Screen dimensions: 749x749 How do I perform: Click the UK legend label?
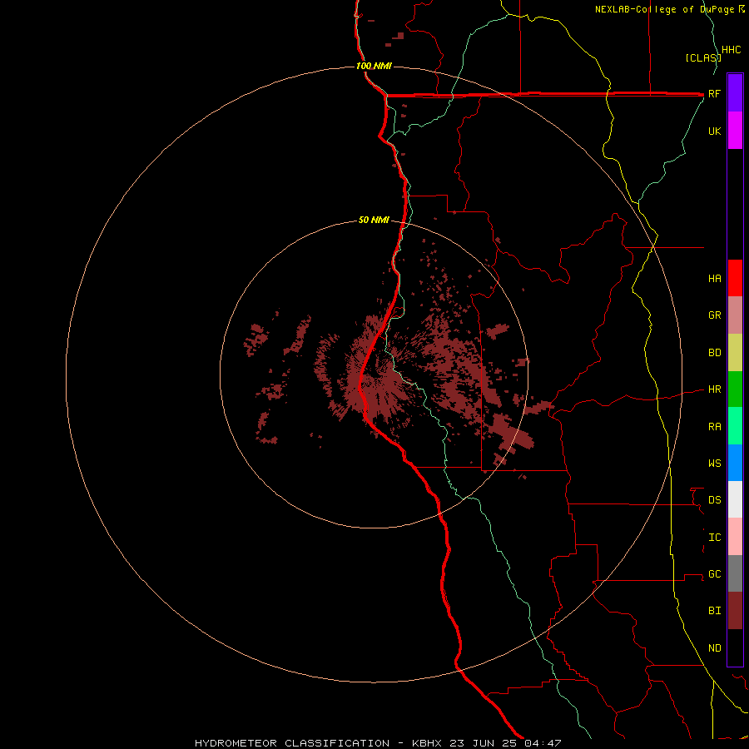(715, 131)
